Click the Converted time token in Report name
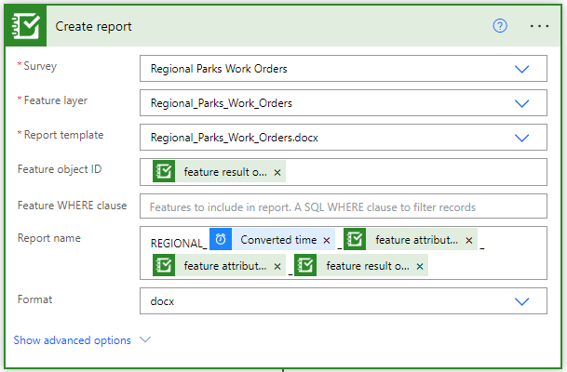The image size is (567, 372). 278,240
